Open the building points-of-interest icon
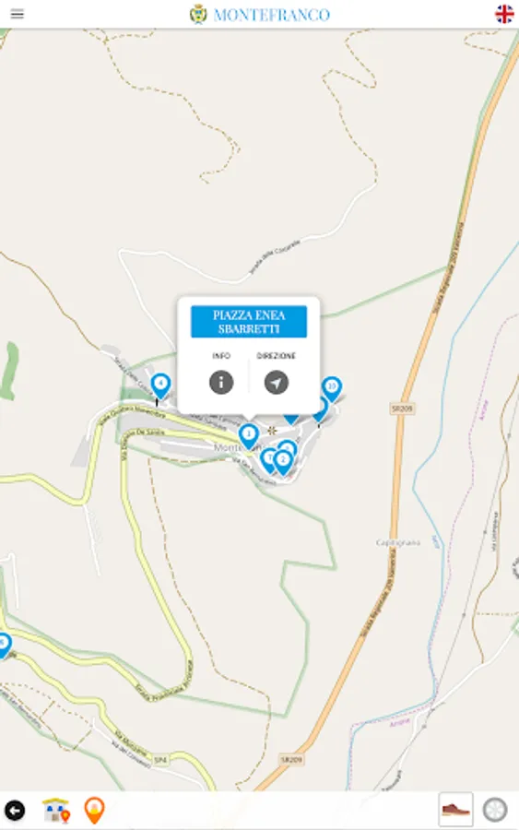519x830 pixels. pyautogui.click(x=56, y=811)
